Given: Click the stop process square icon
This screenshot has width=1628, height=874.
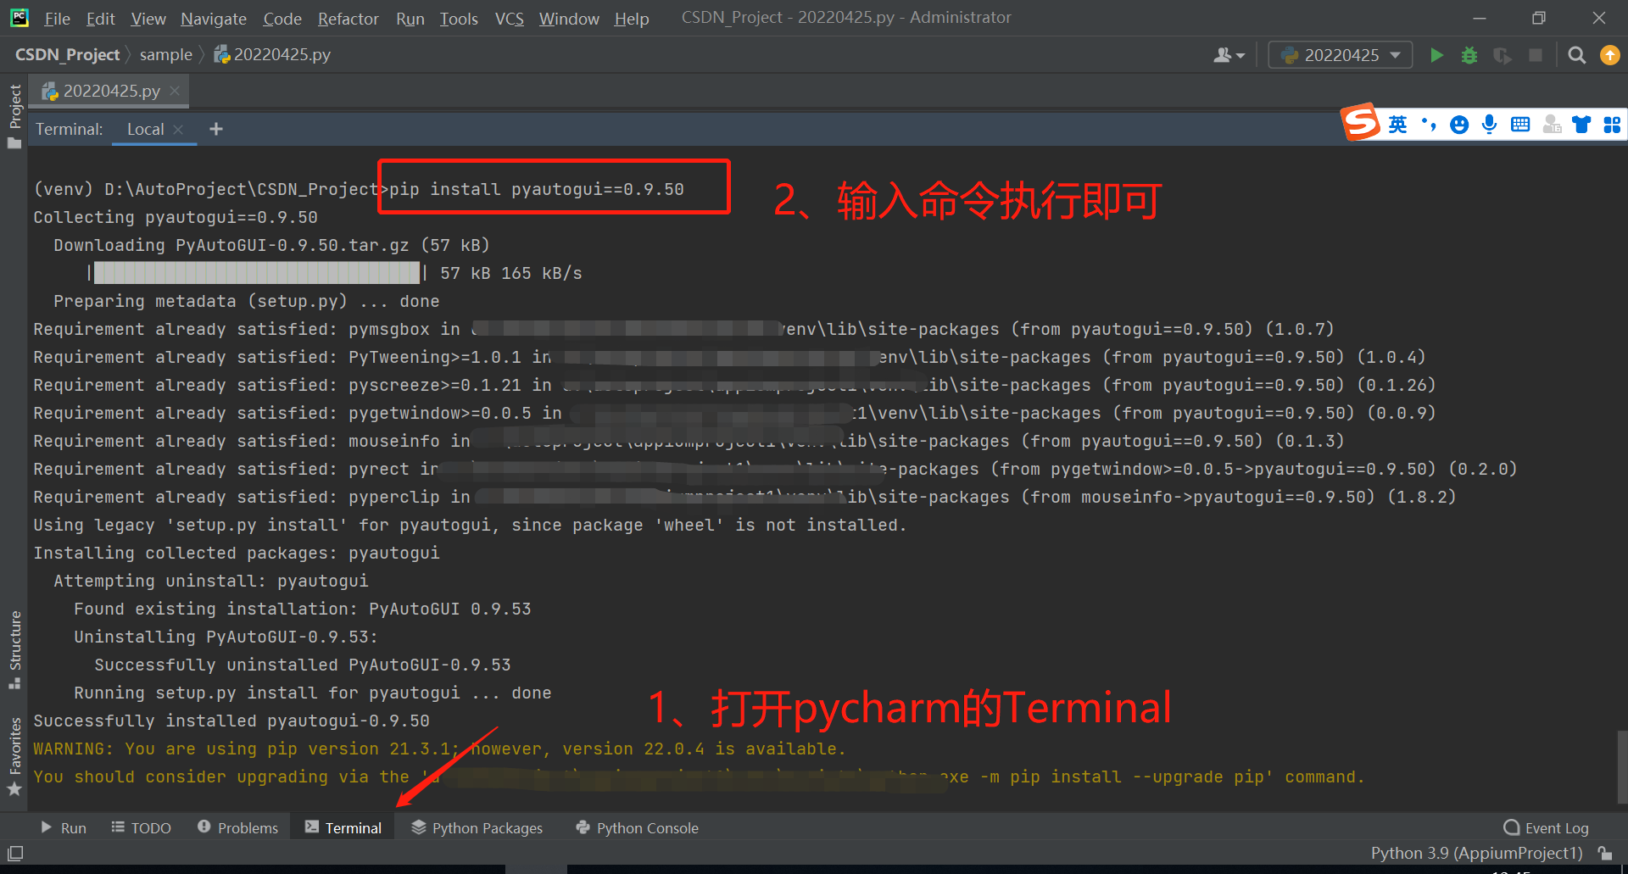Looking at the screenshot, I should pyautogui.click(x=1536, y=55).
